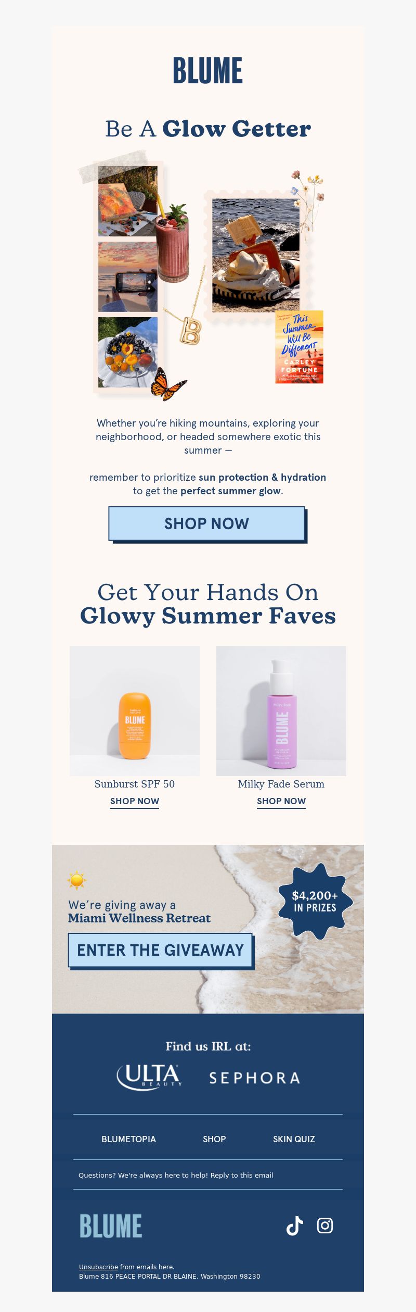This screenshot has height=1312, width=416.
Task: Click the Sephora logo
Action: 254,1078
